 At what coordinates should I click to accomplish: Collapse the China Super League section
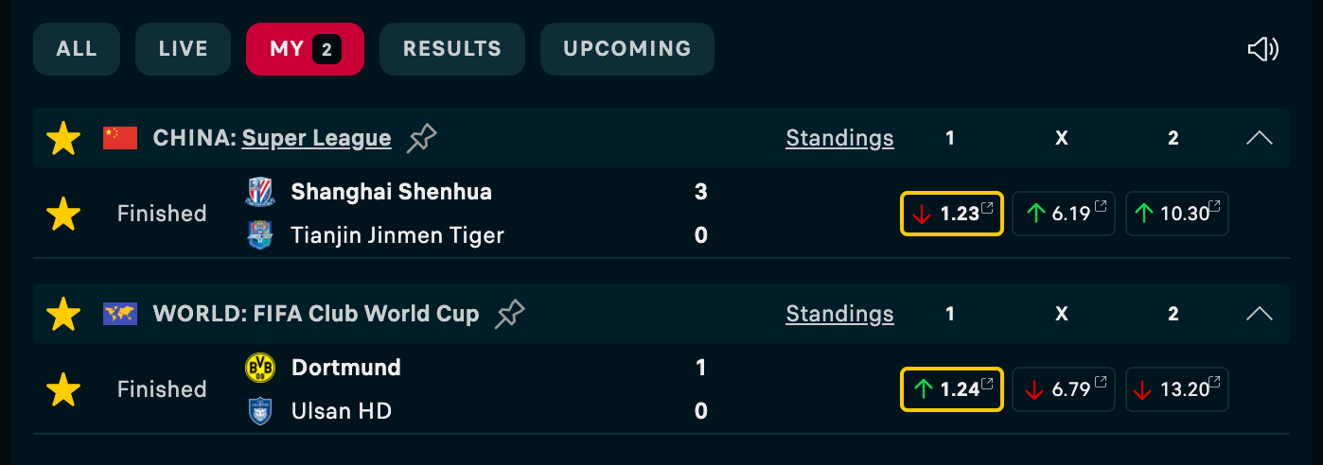point(1259,138)
